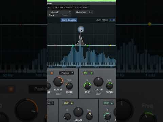Click the LMF band Gain knob

click(78, 112)
